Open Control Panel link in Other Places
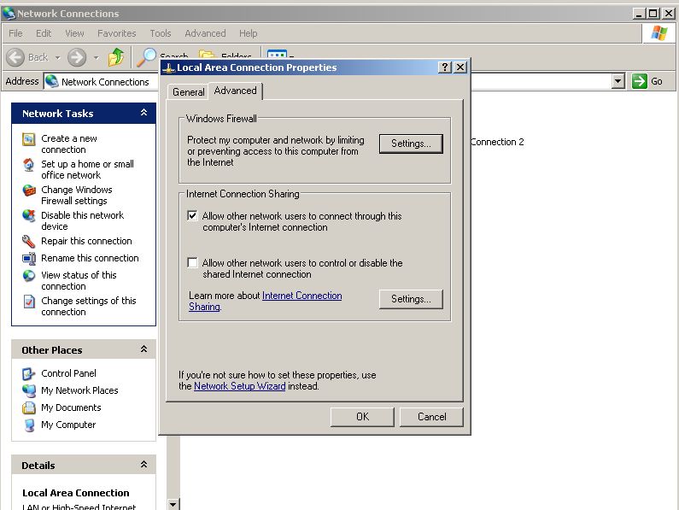Image resolution: width=679 pixels, height=510 pixels. 68,373
